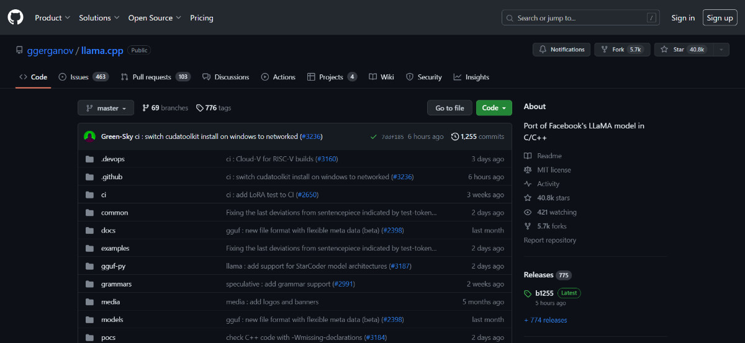Open the examples folder
Image resolution: width=745 pixels, height=343 pixels.
pyautogui.click(x=115, y=248)
